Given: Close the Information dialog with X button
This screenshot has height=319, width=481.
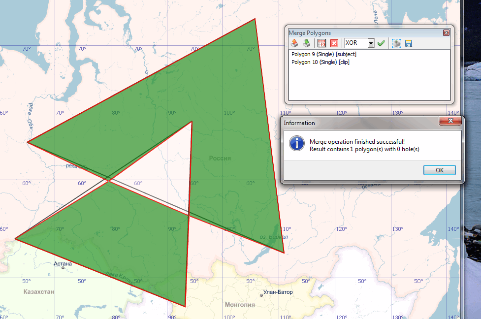Looking at the screenshot, I should tap(450, 122).
